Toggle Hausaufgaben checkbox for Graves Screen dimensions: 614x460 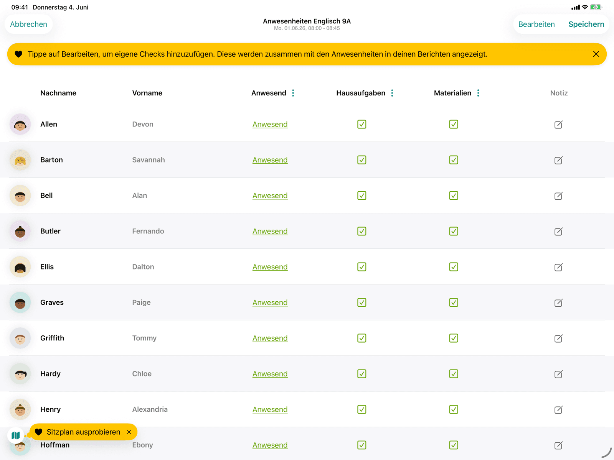361,302
